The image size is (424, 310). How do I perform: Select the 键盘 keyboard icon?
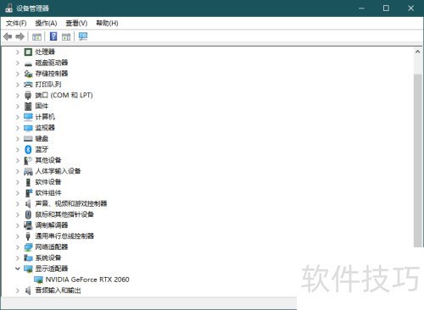pyautogui.click(x=28, y=139)
